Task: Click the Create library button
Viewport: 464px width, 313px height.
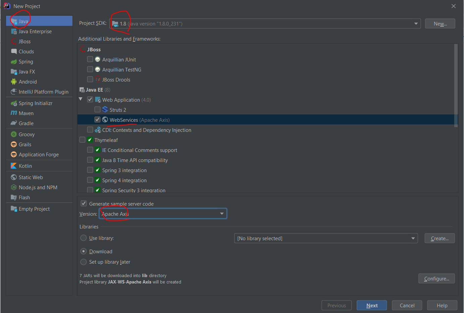Action: (440, 238)
